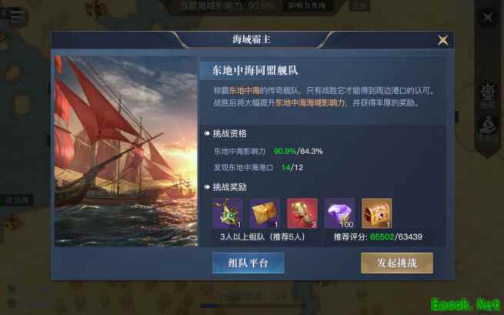Click the emblem badge reward icon
This screenshot has height=315, width=504.
228,213
